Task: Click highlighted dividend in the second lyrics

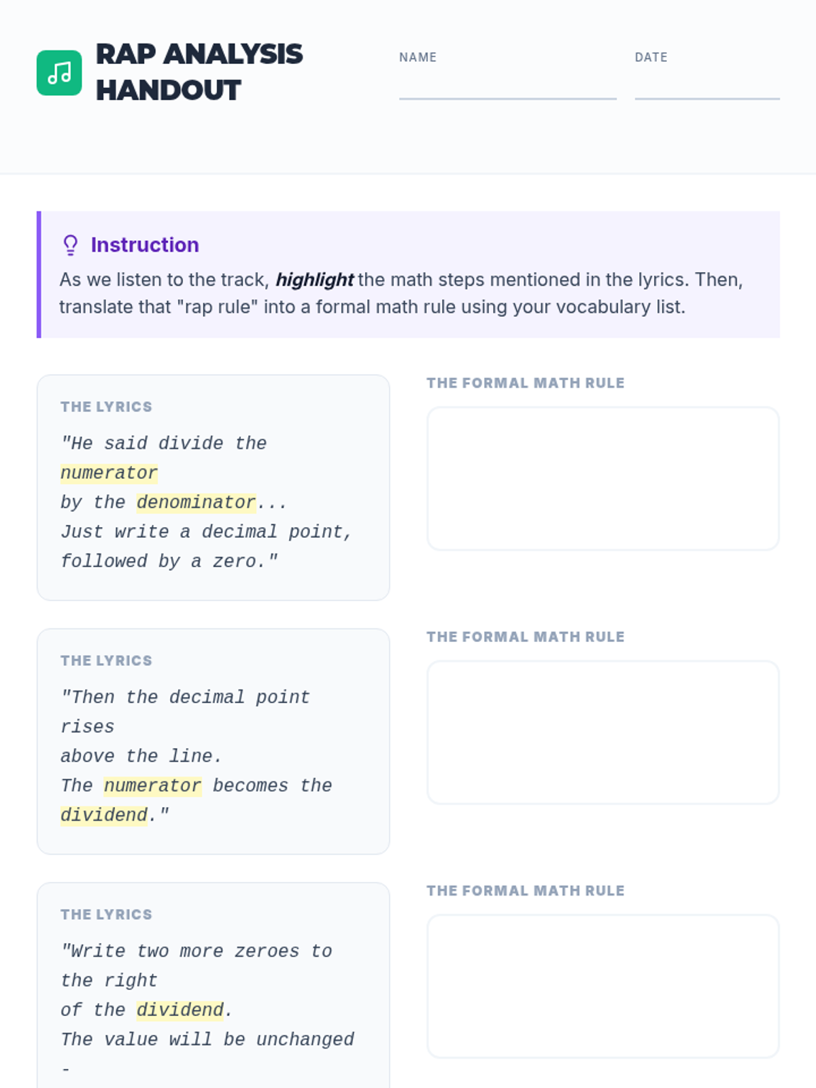Action: (104, 815)
